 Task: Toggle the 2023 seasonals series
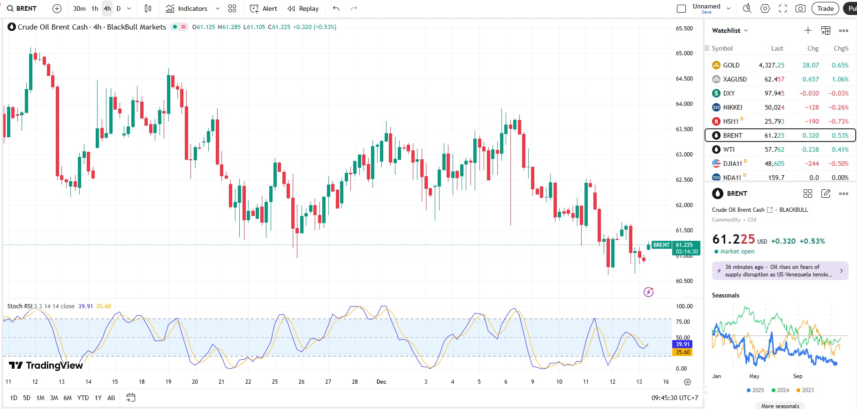point(805,390)
